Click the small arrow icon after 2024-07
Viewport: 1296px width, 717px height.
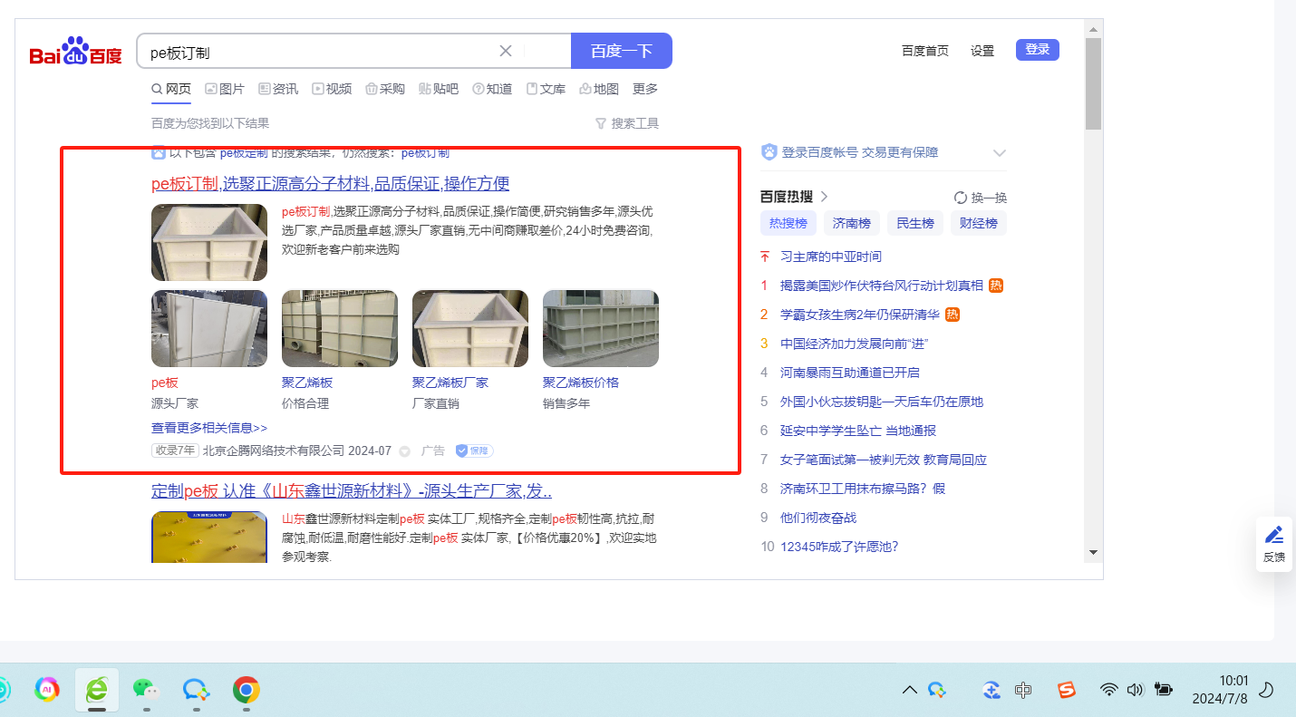click(x=405, y=451)
